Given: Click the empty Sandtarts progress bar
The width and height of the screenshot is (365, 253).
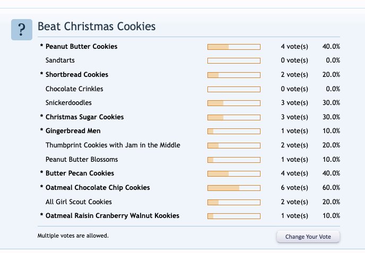Looking at the screenshot, I should click(x=234, y=61).
